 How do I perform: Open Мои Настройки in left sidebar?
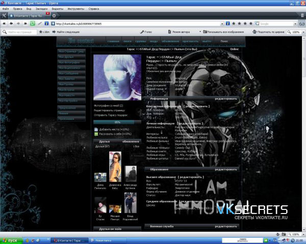71,101
